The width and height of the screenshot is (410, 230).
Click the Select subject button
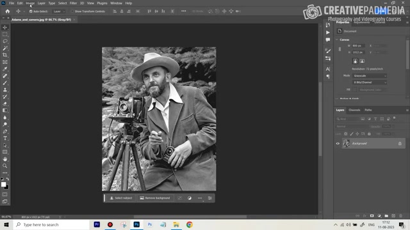tap(121, 198)
